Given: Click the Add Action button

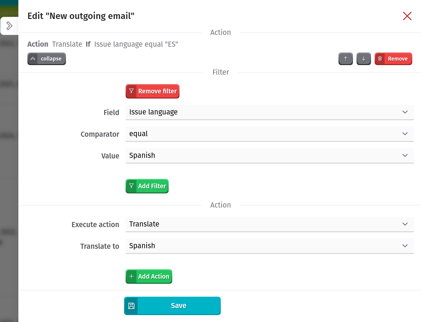Looking at the screenshot, I should pyautogui.click(x=149, y=277).
